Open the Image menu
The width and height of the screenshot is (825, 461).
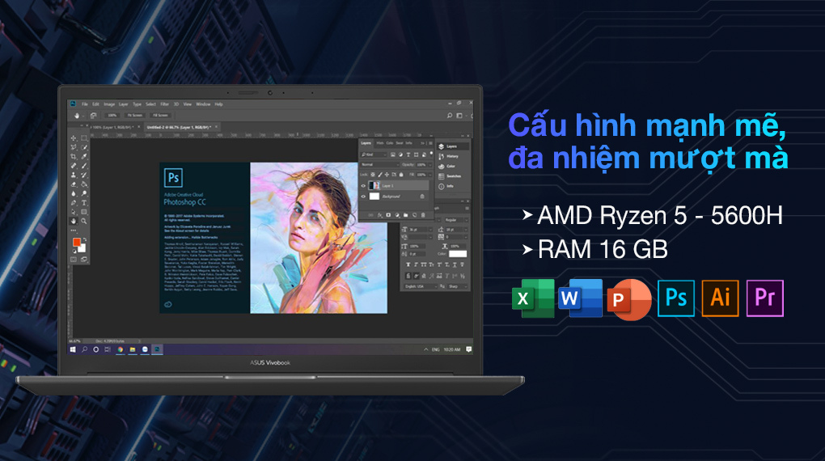pyautogui.click(x=109, y=104)
